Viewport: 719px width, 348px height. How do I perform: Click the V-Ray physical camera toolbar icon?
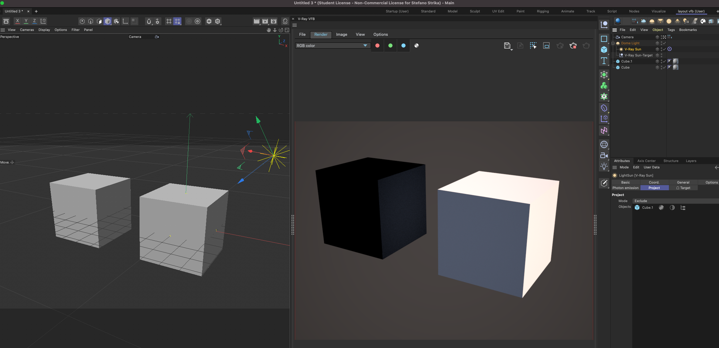pos(634,21)
